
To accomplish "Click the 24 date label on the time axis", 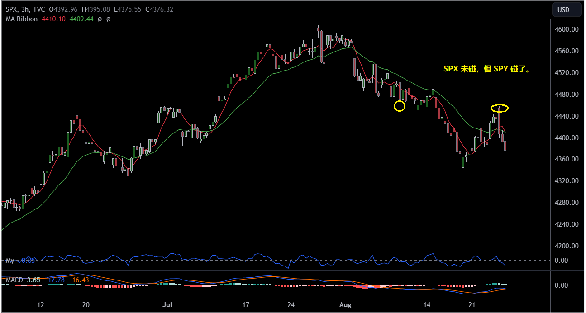I will click(x=291, y=305).
